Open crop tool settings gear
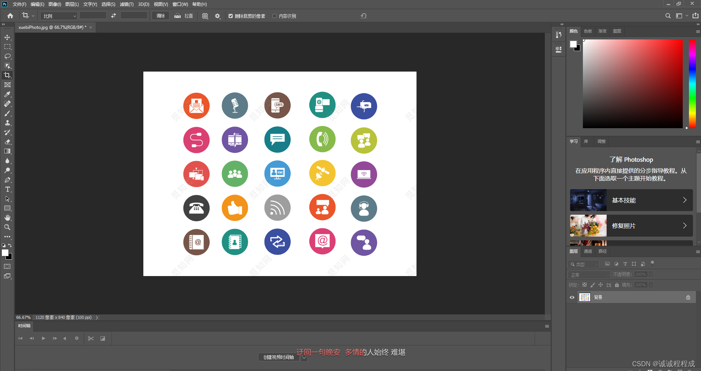 (218, 16)
